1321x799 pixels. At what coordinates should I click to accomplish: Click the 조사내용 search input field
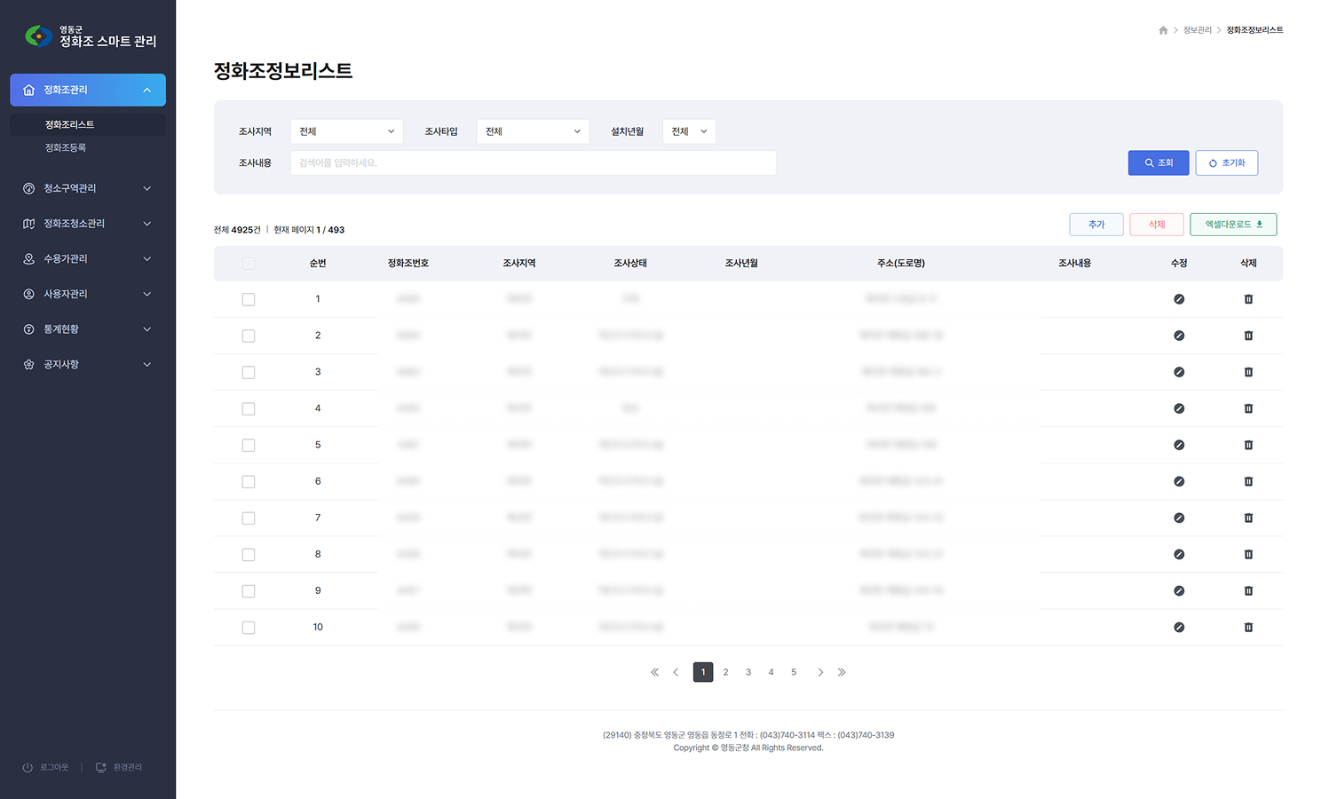(x=533, y=162)
